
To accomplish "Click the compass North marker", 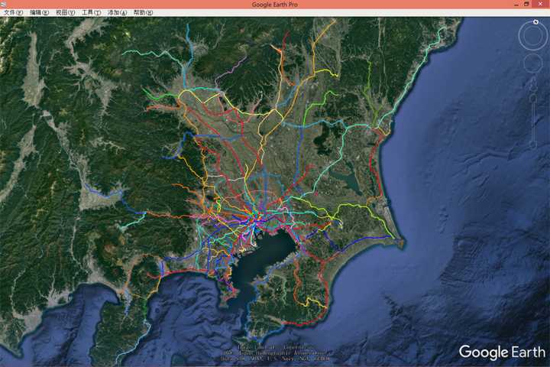I will [535, 21].
